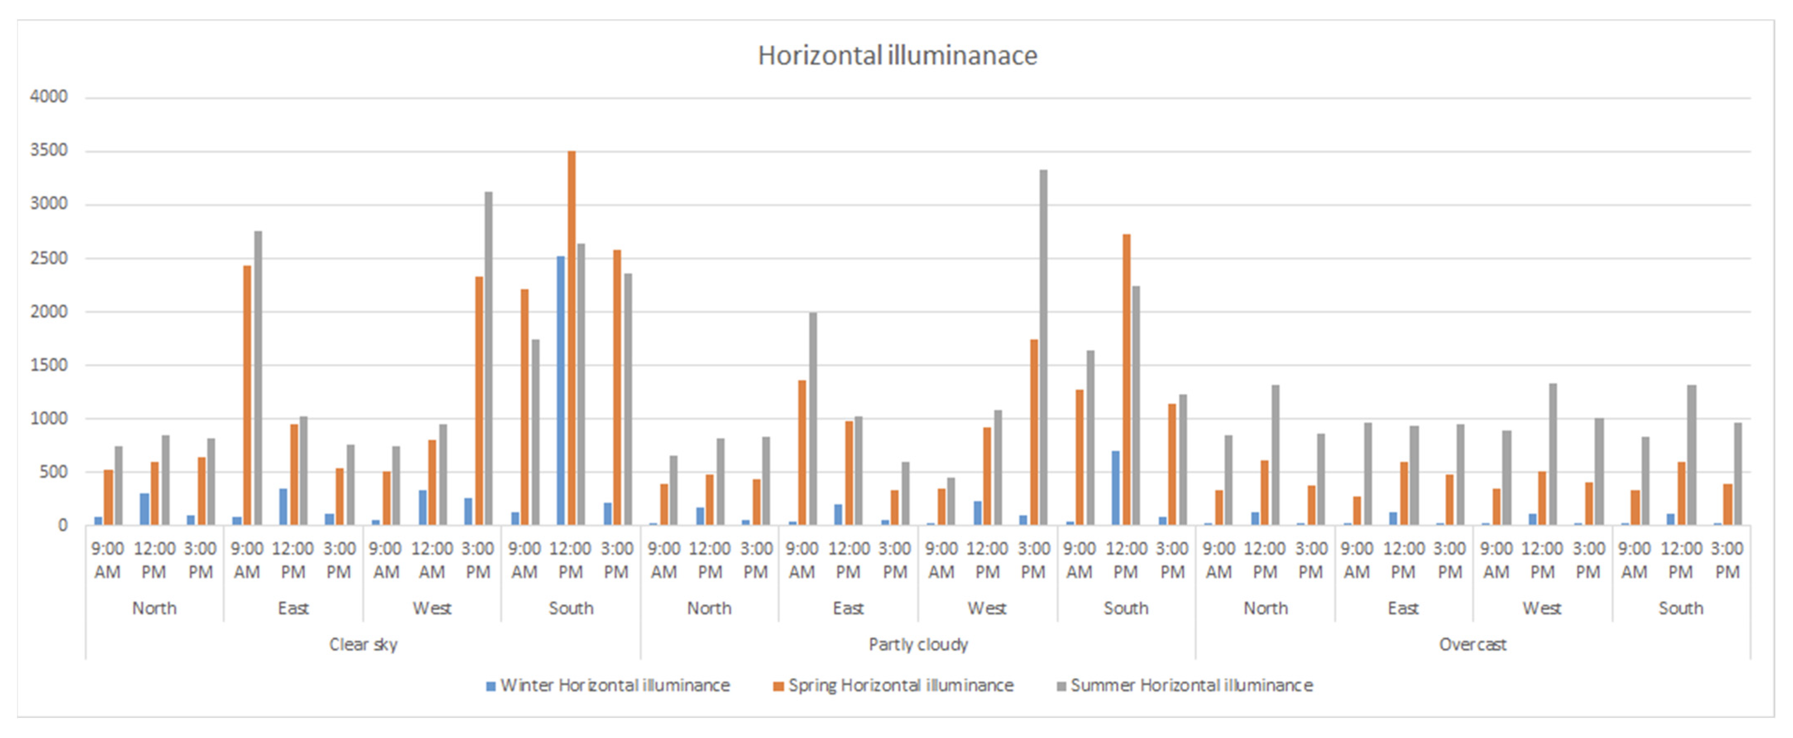This screenshot has width=1793, height=738.
Task: Click the 2000 y-axis value label
Action: 49,312
